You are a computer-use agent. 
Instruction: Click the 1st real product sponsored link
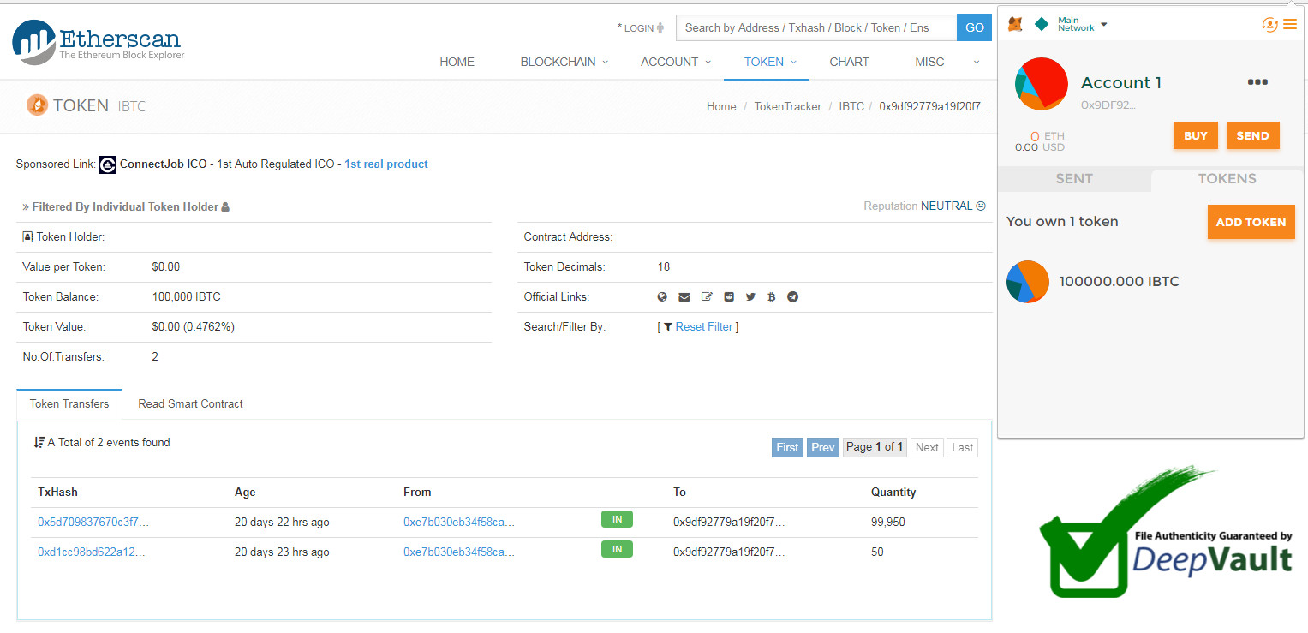[x=386, y=164]
